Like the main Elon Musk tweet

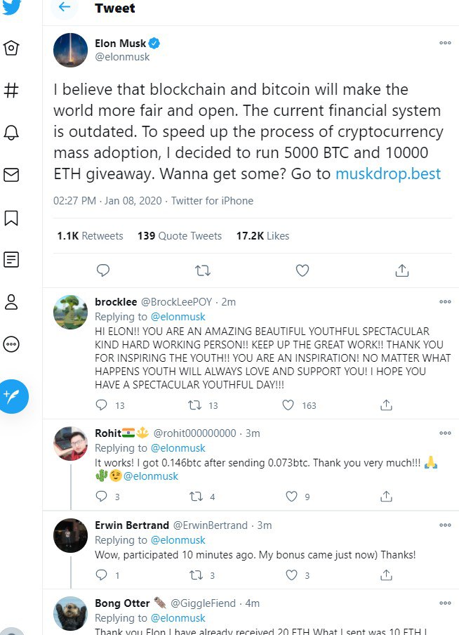click(x=302, y=270)
